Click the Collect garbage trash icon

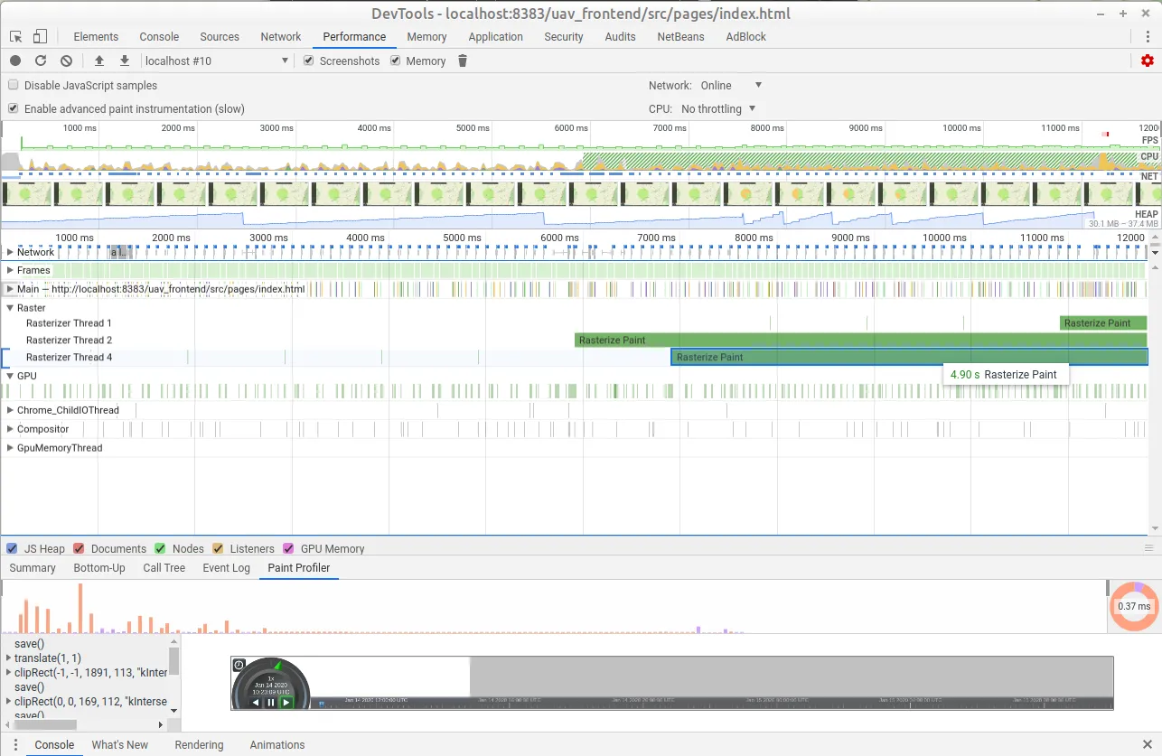463,61
